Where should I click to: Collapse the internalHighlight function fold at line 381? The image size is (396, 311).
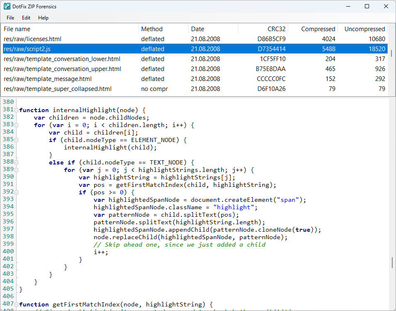pos(17,110)
